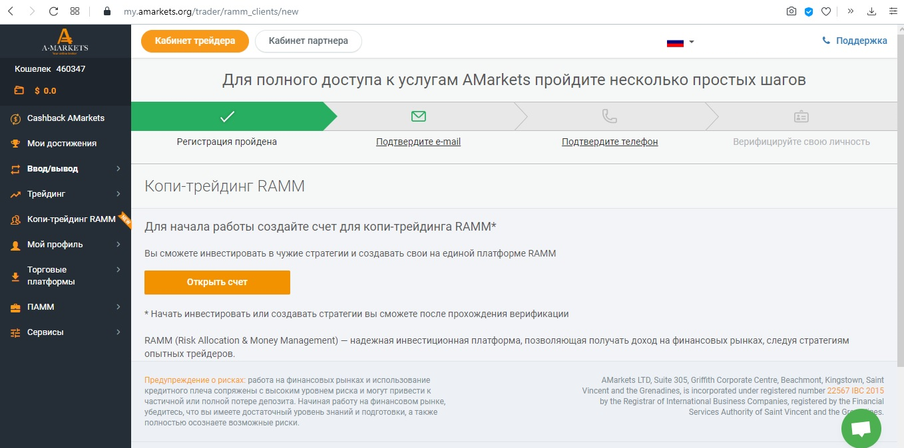Click the AMarkets logo

coord(65,41)
